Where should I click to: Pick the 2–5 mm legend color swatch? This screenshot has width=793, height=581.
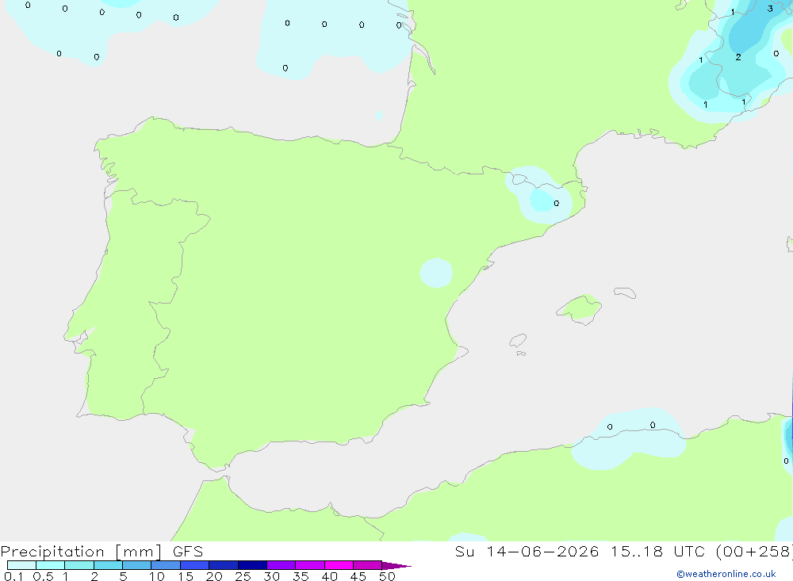pos(108,565)
